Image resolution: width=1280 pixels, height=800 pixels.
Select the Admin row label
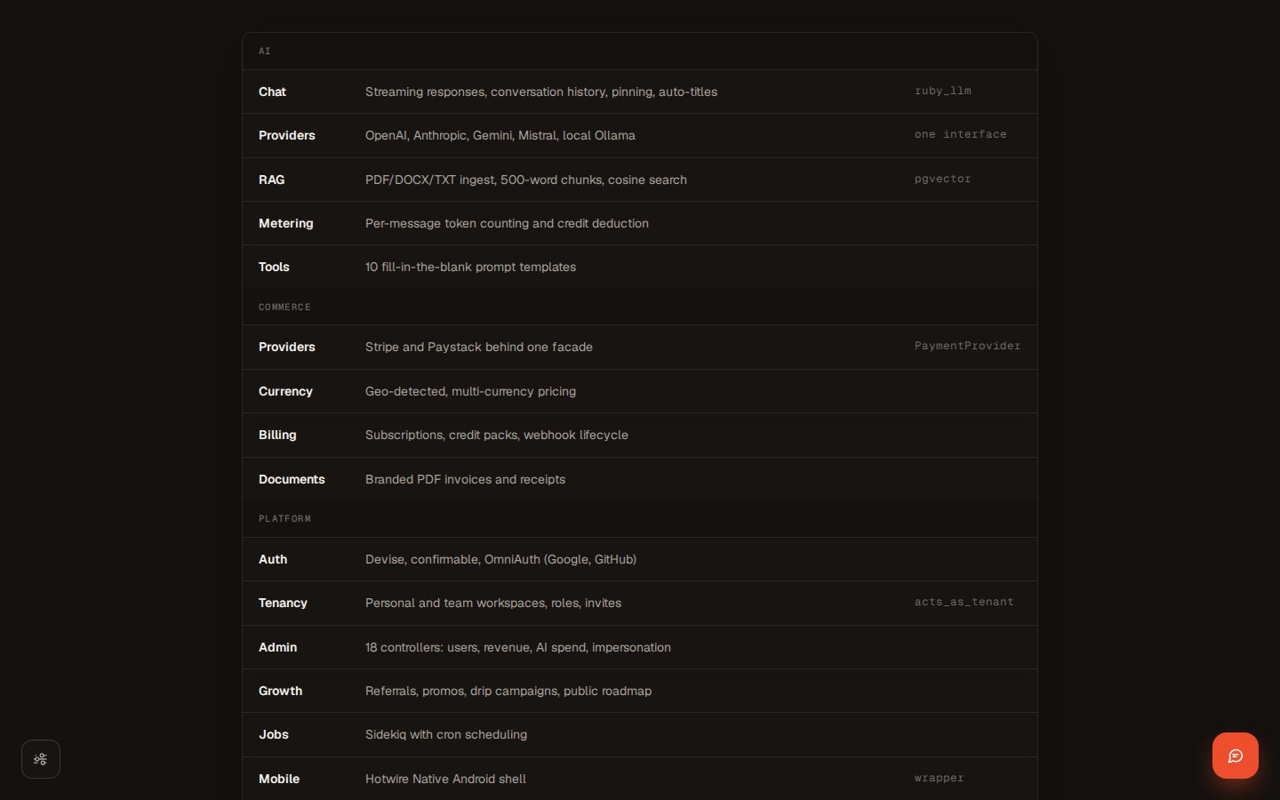coord(277,647)
